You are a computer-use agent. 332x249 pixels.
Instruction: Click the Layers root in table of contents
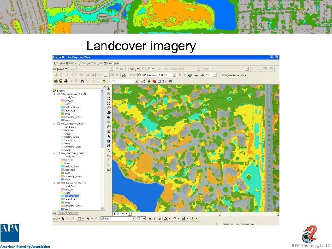[60, 91]
